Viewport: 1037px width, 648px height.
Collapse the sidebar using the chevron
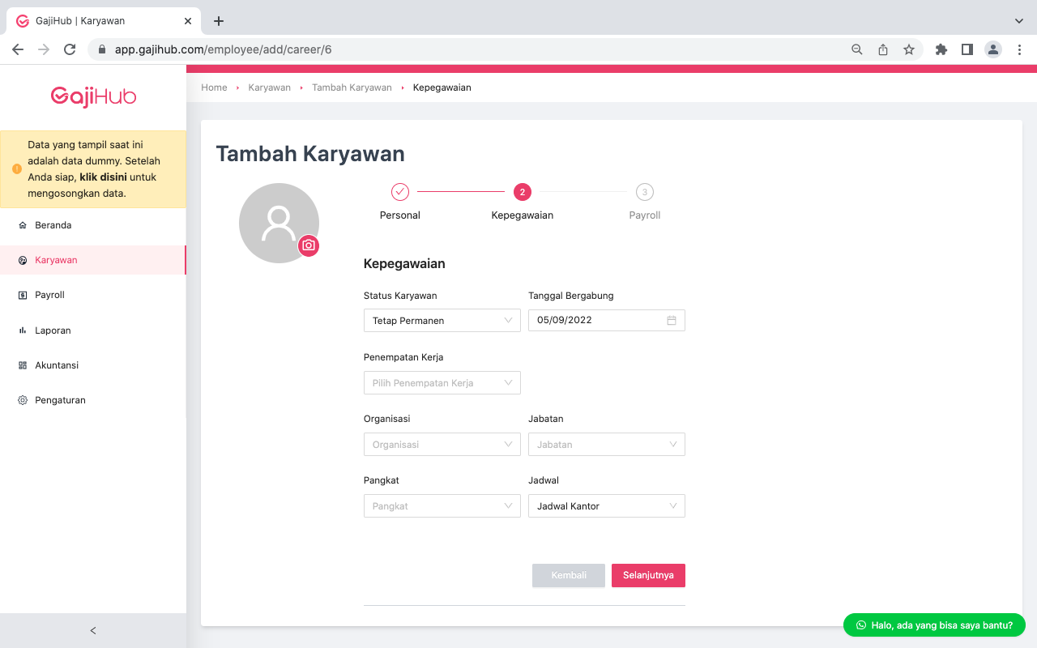(x=92, y=630)
